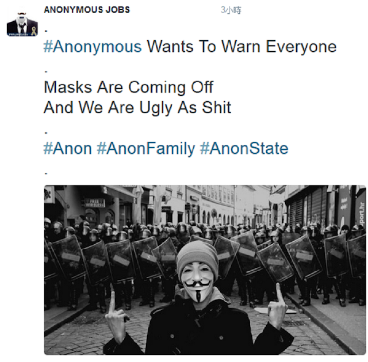
Task: Expand the attached black-and-white protest photo
Action: (205, 270)
